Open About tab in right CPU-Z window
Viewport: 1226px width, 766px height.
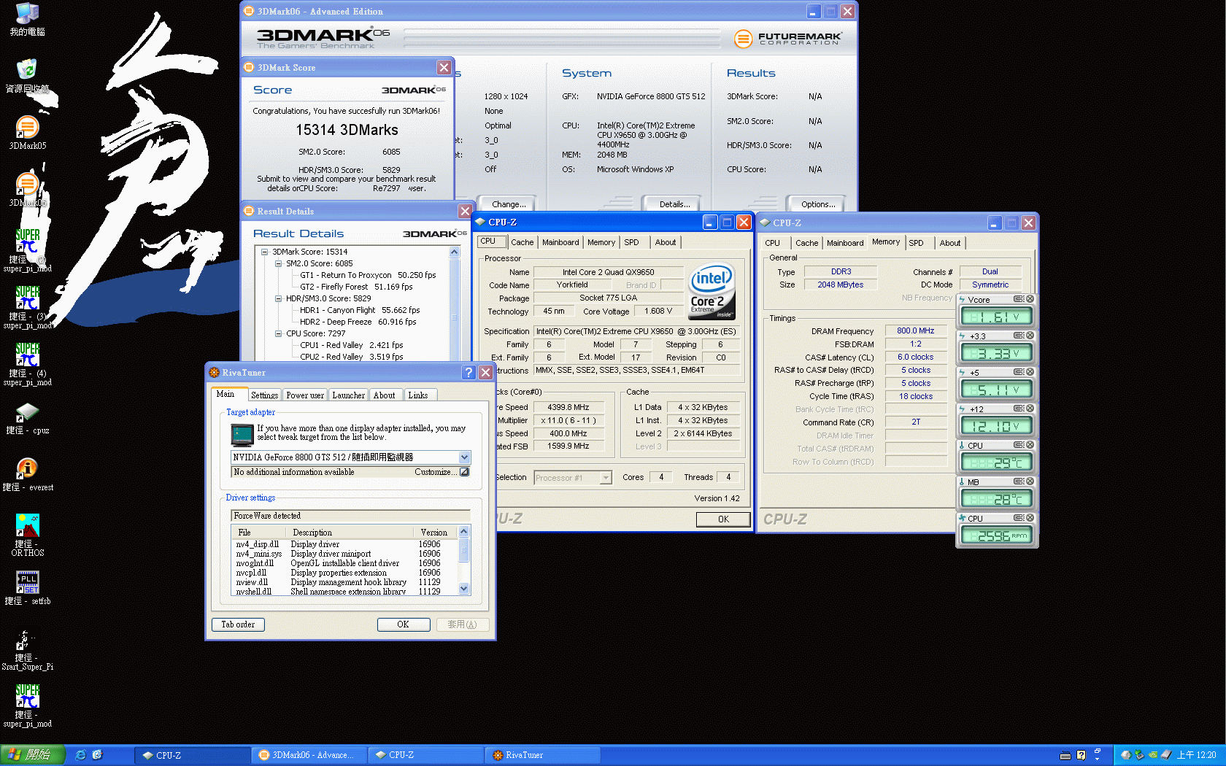click(x=949, y=243)
